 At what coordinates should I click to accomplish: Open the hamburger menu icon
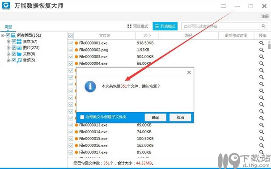click(x=223, y=6)
